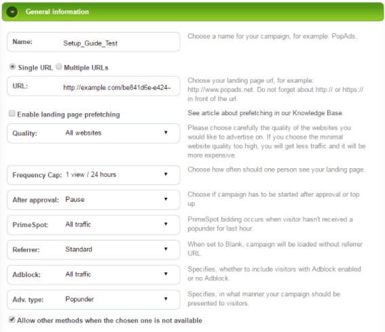This screenshot has height=332, width=385.
Task: Click the Adv. type dropdown arrow
Action: point(166,299)
